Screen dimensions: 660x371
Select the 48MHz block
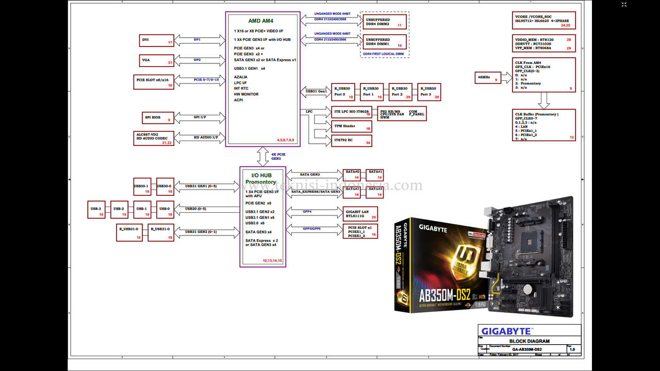(488, 78)
